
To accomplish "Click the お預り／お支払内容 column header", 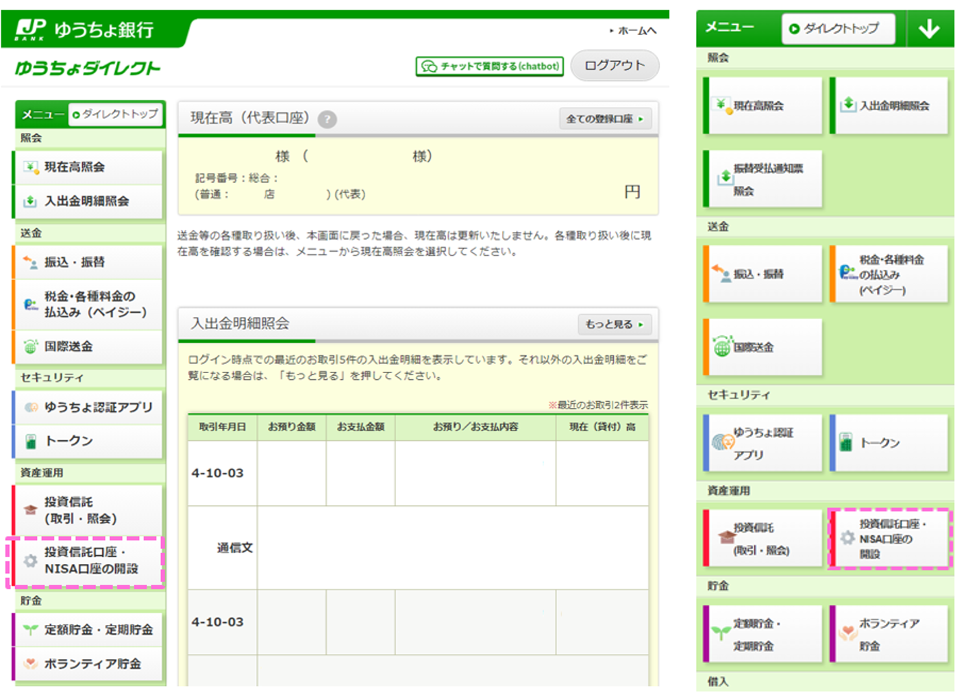I will click(475, 427).
